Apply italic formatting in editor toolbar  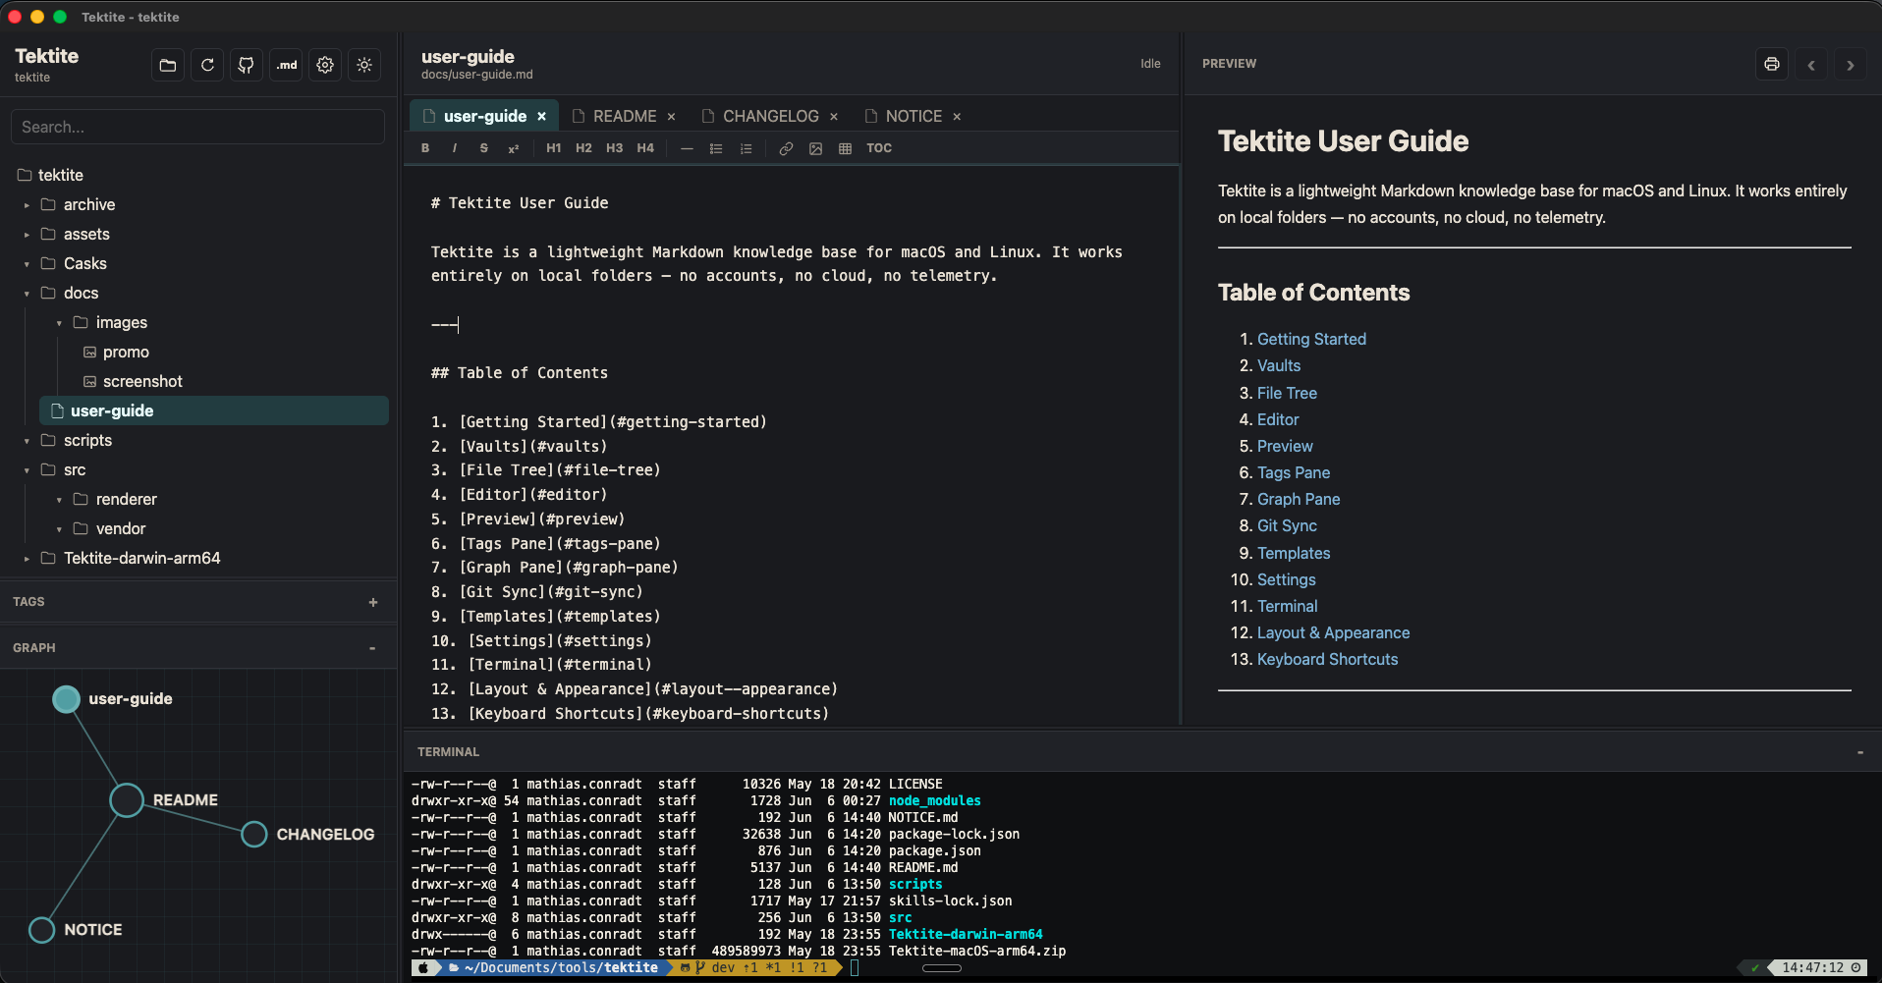tap(454, 148)
